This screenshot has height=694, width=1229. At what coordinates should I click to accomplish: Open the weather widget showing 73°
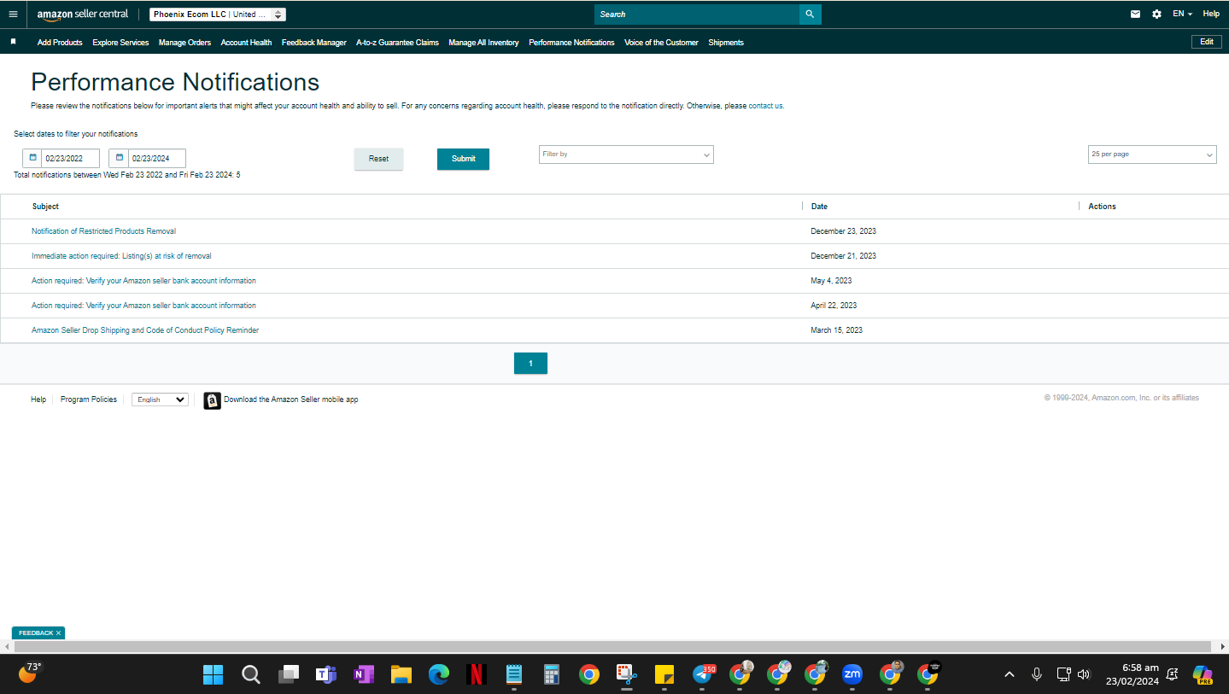click(x=30, y=673)
